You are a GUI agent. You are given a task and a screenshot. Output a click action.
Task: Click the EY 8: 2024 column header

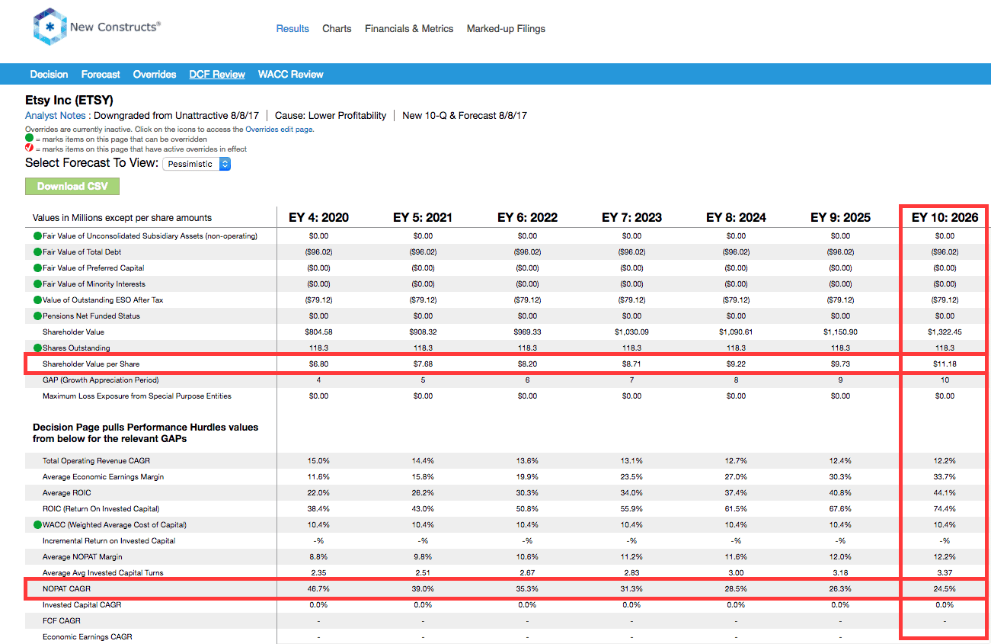(x=736, y=217)
